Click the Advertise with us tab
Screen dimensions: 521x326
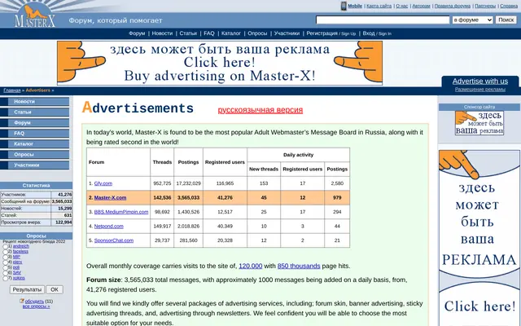[x=479, y=81]
